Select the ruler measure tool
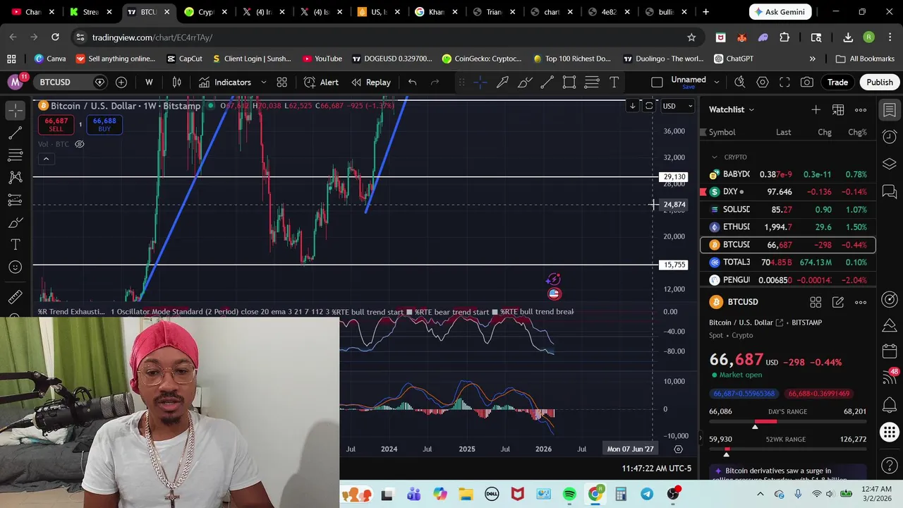The width and height of the screenshot is (903, 508). coord(15,297)
